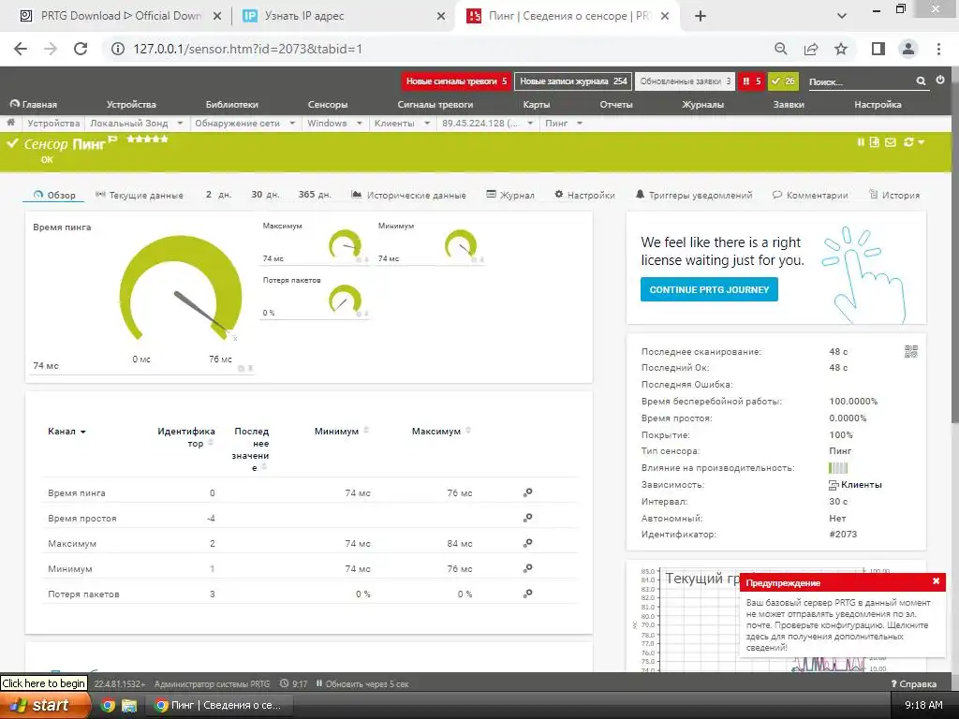Click the browser zoom magnifier icon
The width and height of the screenshot is (959, 719).
[781, 49]
